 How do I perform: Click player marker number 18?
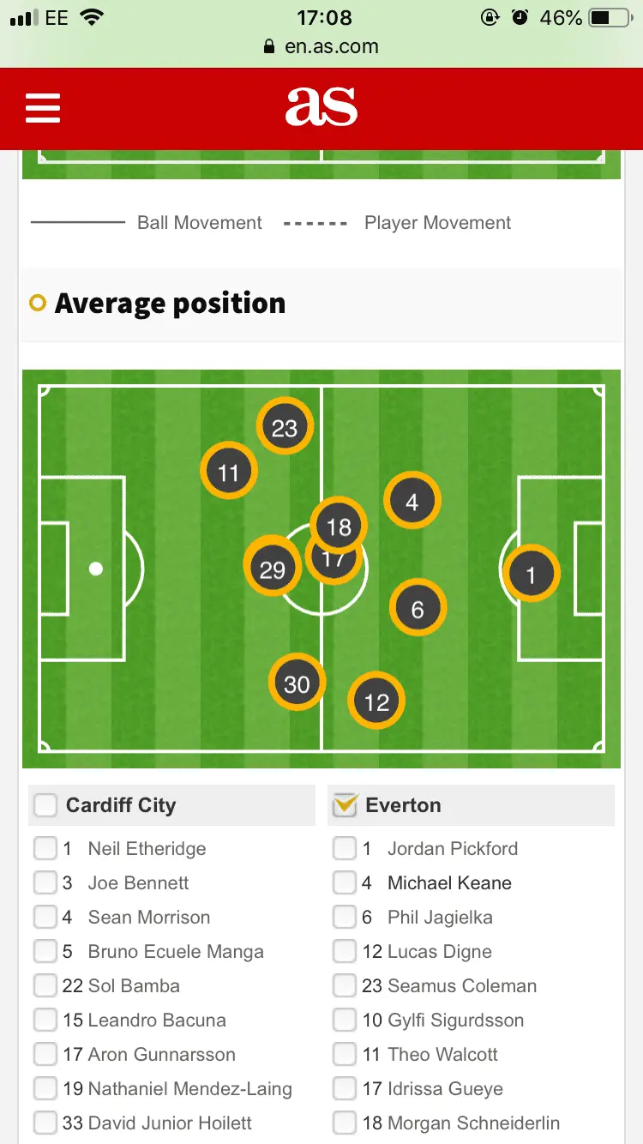click(x=340, y=525)
